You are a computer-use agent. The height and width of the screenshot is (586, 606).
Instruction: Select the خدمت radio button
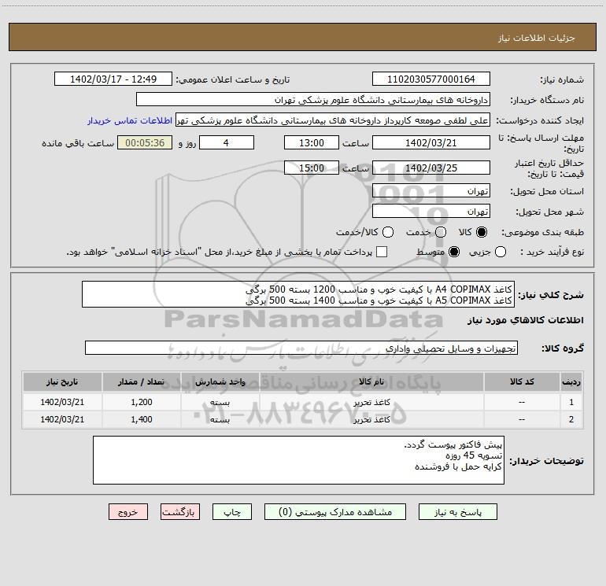tap(441, 232)
